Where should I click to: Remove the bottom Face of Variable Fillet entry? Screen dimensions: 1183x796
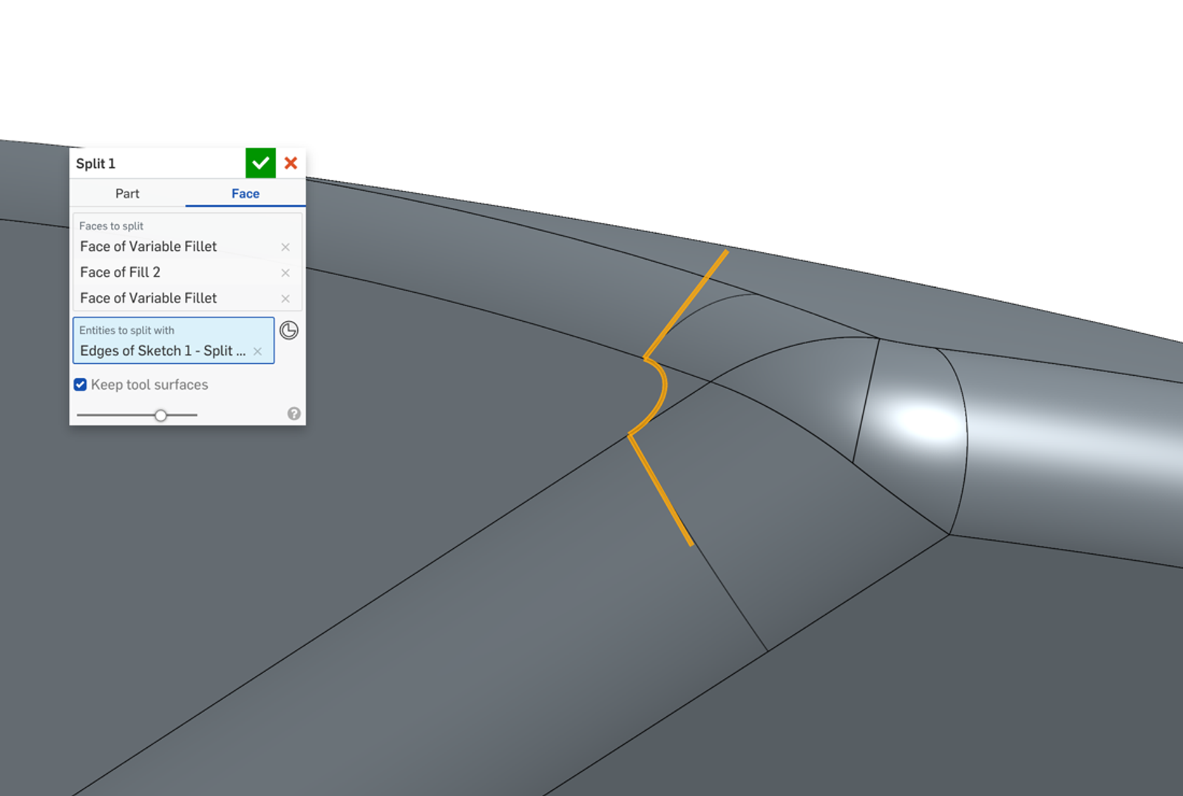[x=285, y=299]
